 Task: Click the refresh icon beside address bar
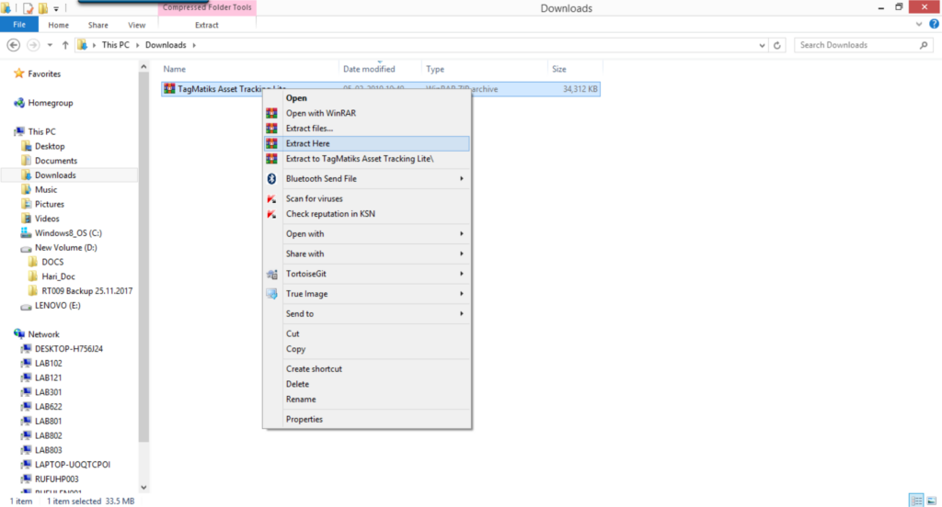pos(779,45)
